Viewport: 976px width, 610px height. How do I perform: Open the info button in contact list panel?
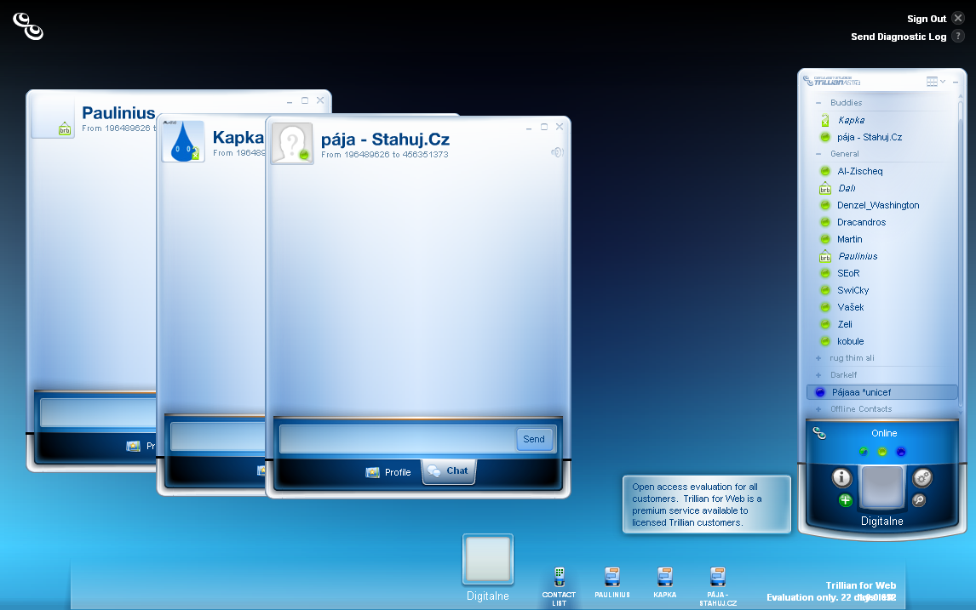coord(841,477)
